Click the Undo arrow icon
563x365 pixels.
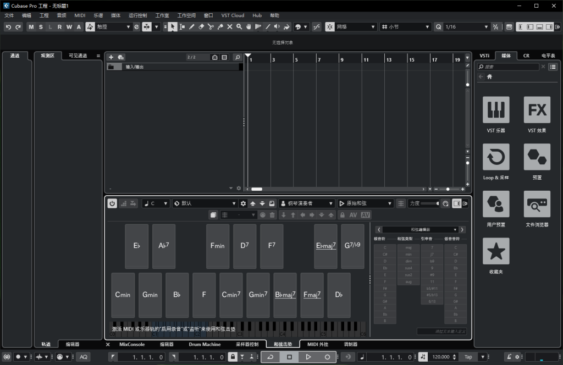8,27
